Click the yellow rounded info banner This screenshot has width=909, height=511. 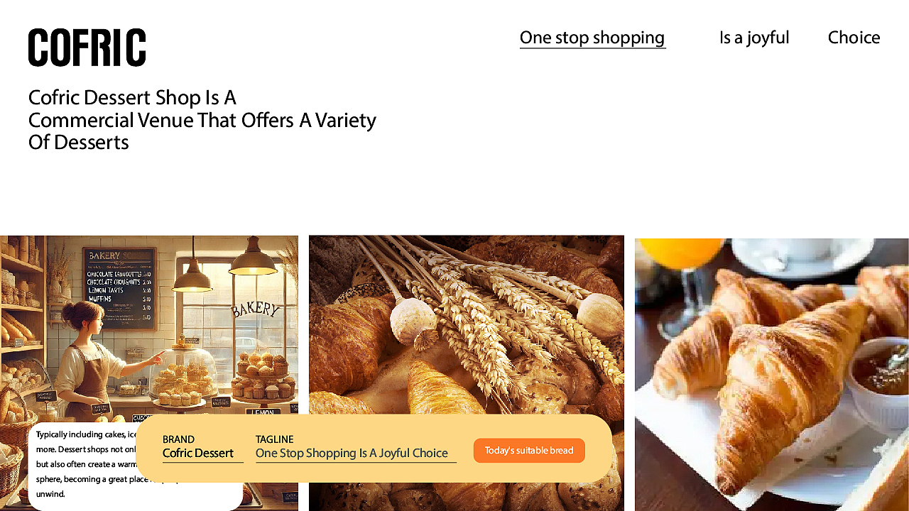coord(374,449)
